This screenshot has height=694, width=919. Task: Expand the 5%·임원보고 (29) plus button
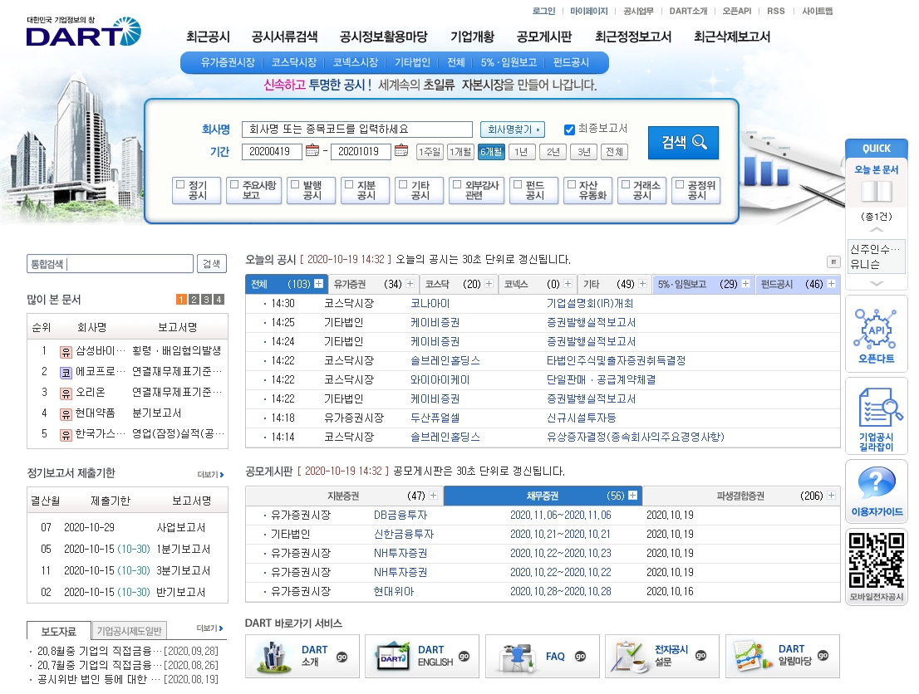pyautogui.click(x=745, y=283)
